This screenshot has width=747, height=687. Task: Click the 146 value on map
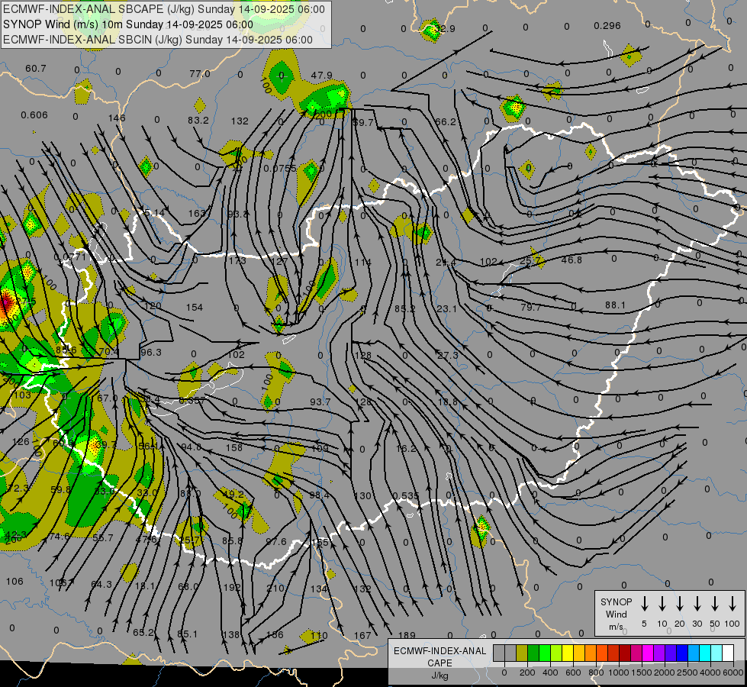click(117, 118)
